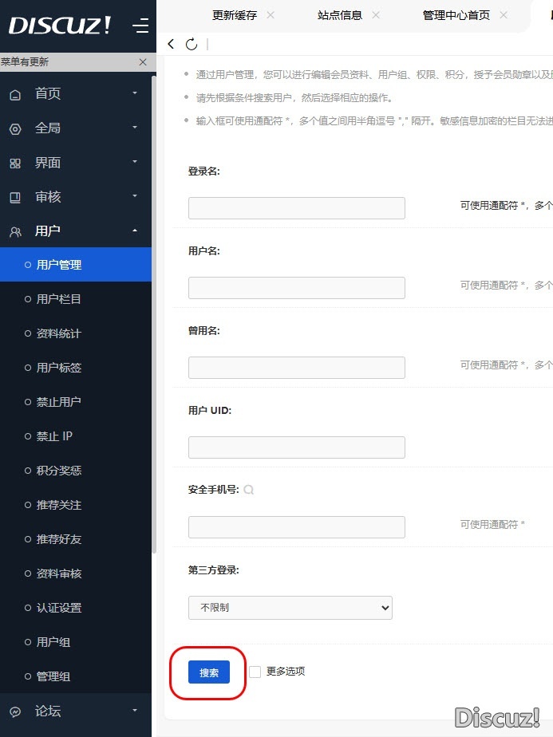Click the Discuz! logo
The height and width of the screenshot is (737, 553).
tap(61, 26)
